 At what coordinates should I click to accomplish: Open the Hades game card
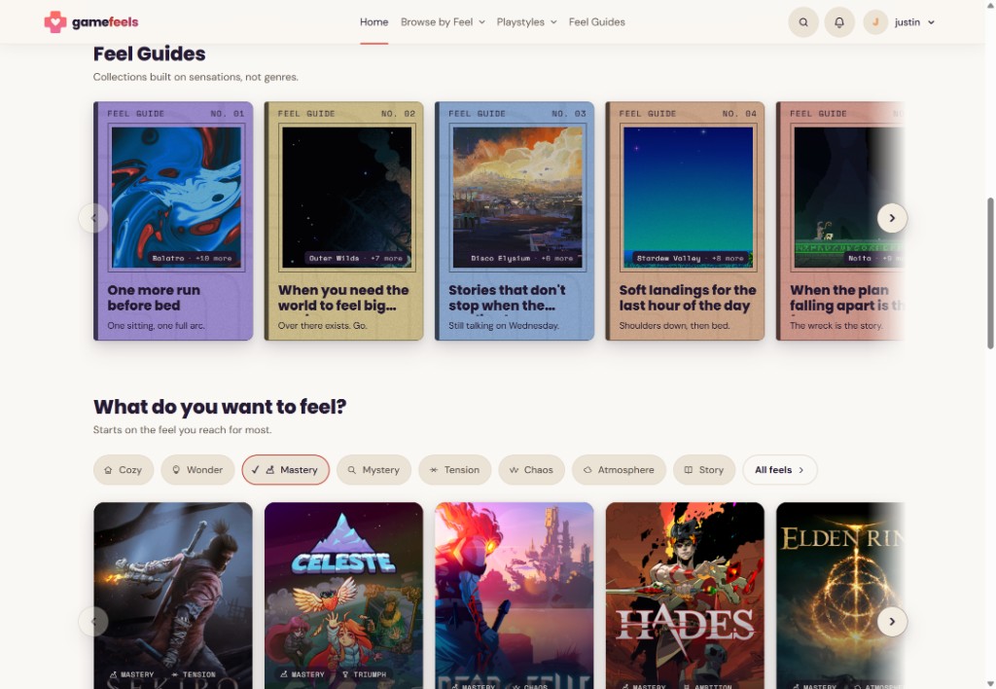685,596
